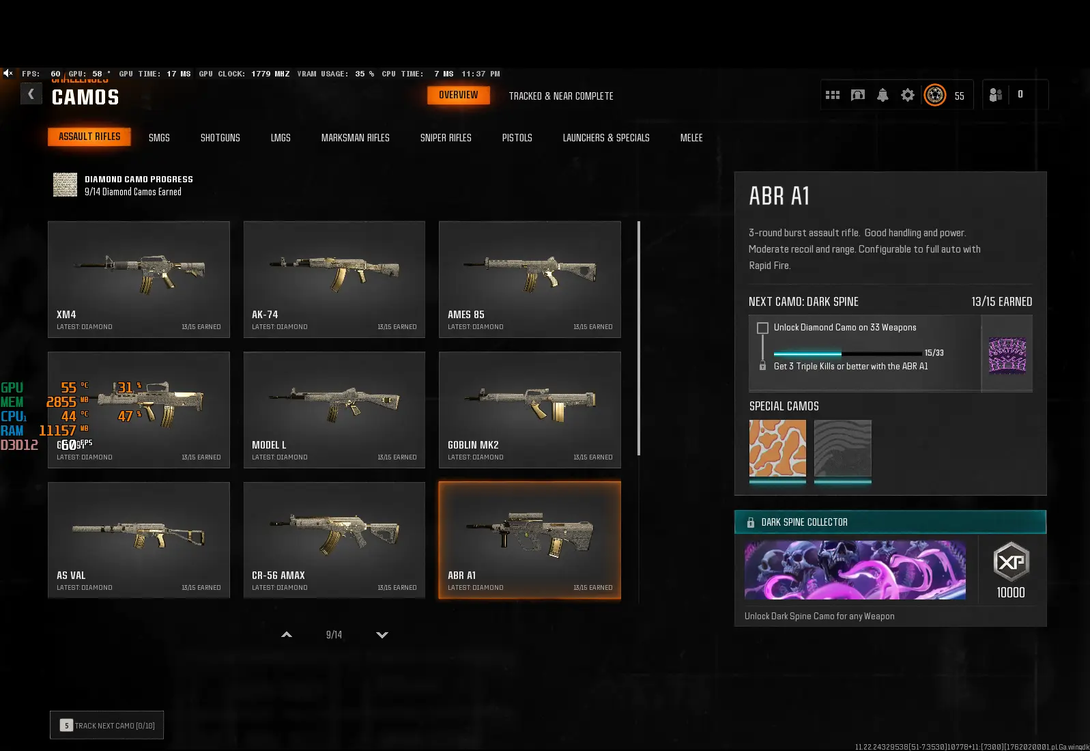Click the 10000 XP reward value

point(1011,593)
